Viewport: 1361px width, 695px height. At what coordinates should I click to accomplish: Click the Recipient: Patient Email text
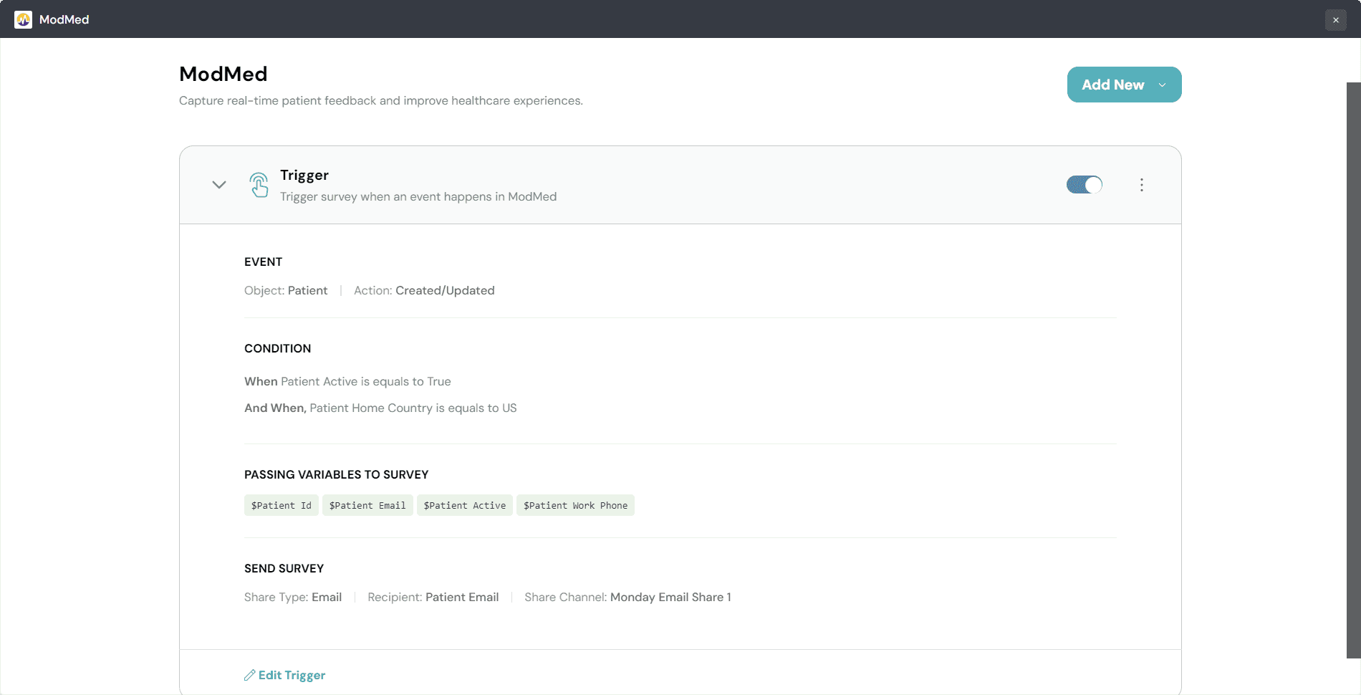click(x=433, y=597)
